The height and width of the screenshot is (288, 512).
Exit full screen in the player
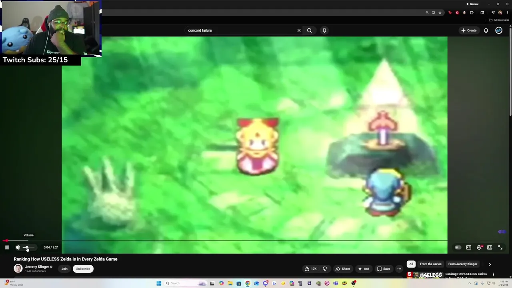click(500, 248)
